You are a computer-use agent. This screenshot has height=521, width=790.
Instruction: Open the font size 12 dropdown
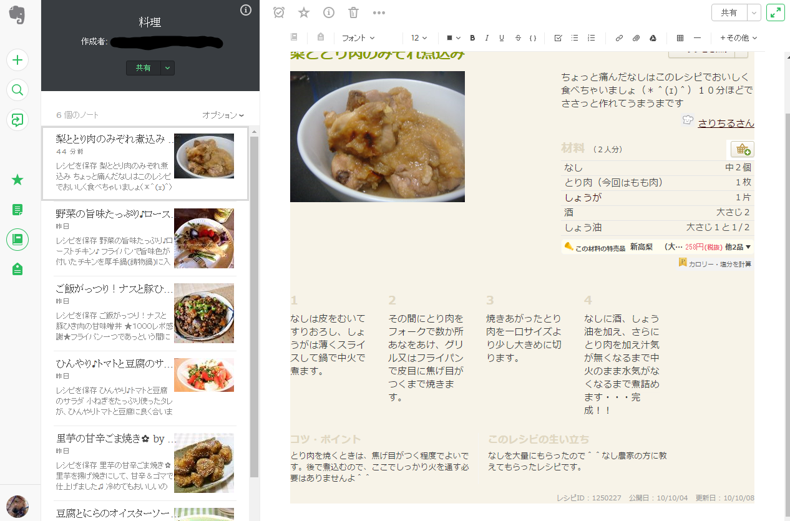pos(419,38)
